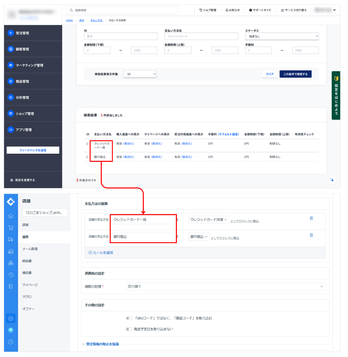Click the help question mark icon in sidebar
Image resolution: width=348 pixels, height=357 pixels.
[11, 342]
